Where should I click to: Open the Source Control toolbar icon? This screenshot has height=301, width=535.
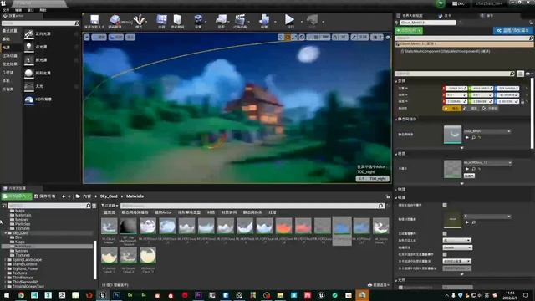click(115, 19)
